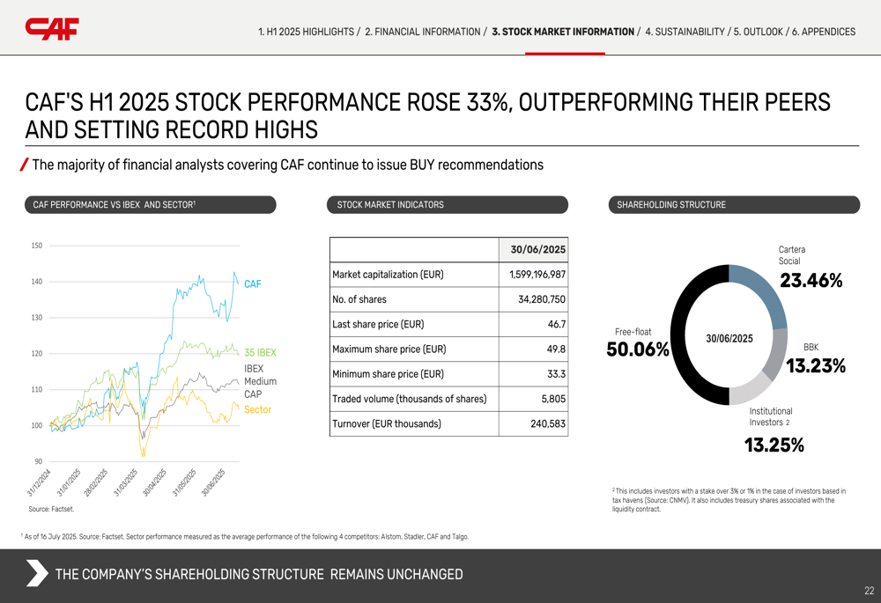Click the maximum share price value 49.8
Viewport: 881px width, 603px height.
[x=556, y=349]
